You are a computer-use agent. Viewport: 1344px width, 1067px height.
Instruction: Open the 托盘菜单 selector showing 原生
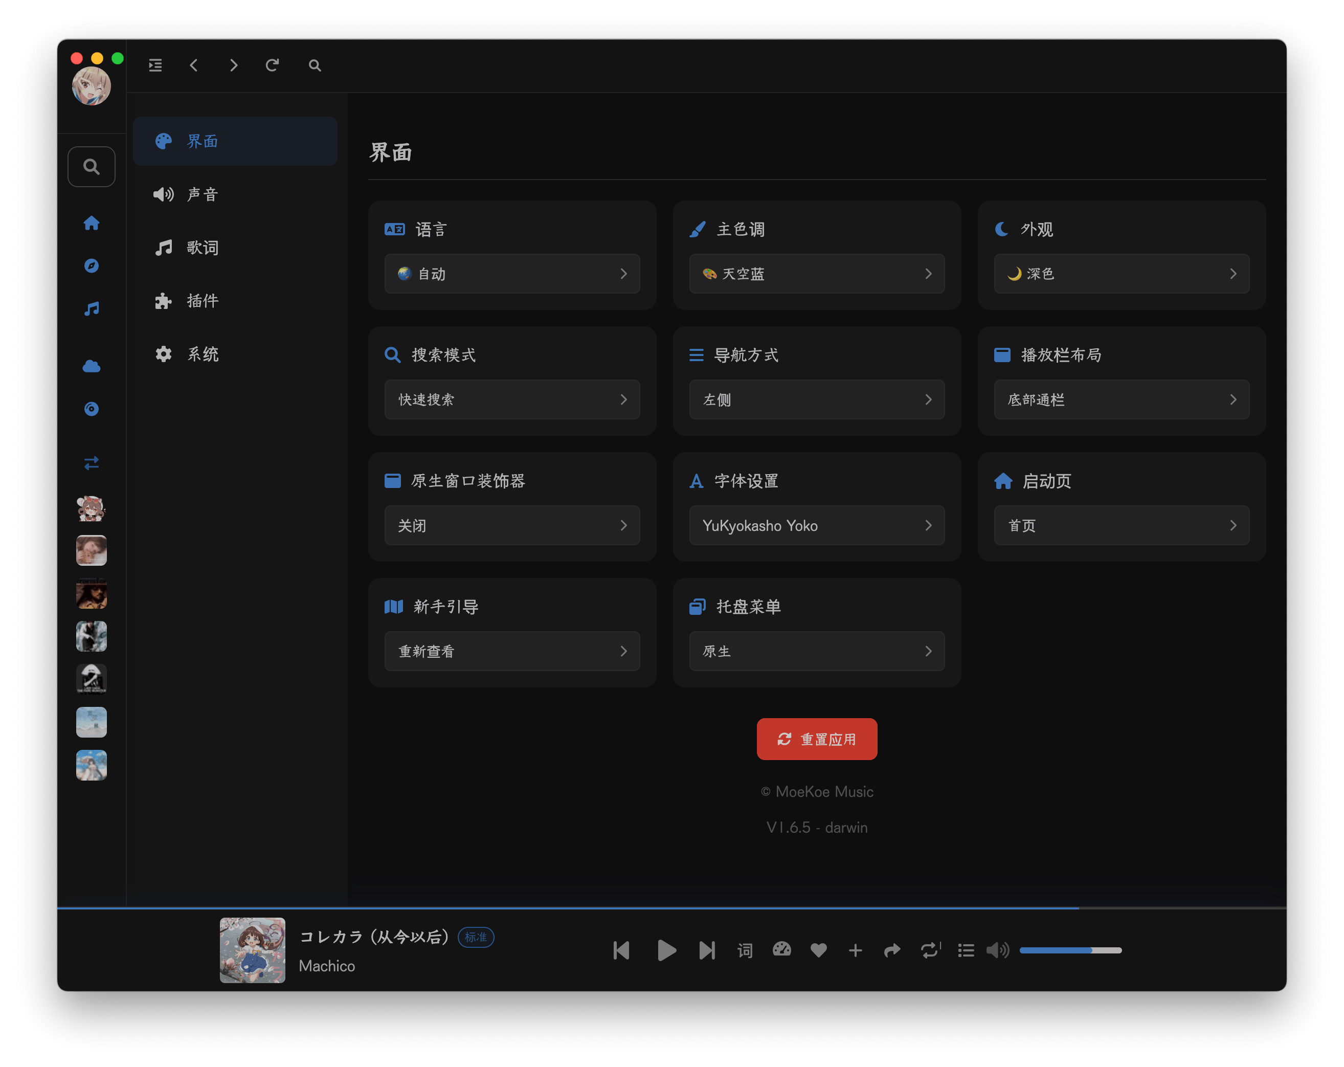[x=817, y=652]
